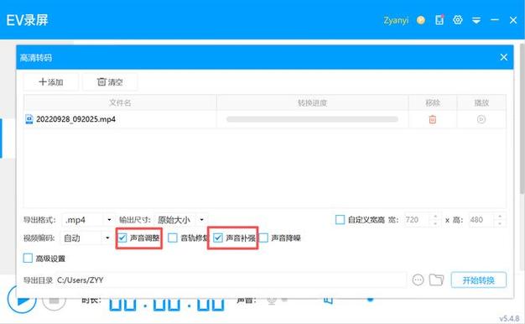The height and width of the screenshot is (324, 525).
Task: Enable the 音轨修复 checkbox
Action: coord(173,238)
